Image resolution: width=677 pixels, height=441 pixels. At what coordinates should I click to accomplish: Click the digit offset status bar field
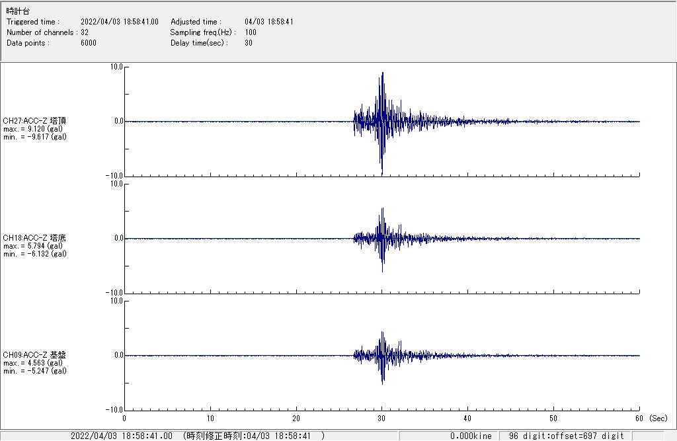point(566,436)
